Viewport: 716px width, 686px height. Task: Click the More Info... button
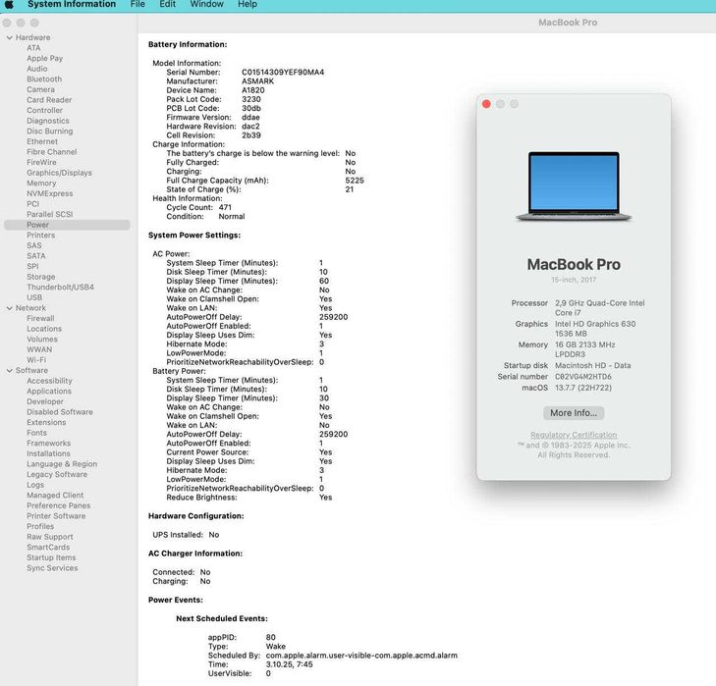(574, 413)
